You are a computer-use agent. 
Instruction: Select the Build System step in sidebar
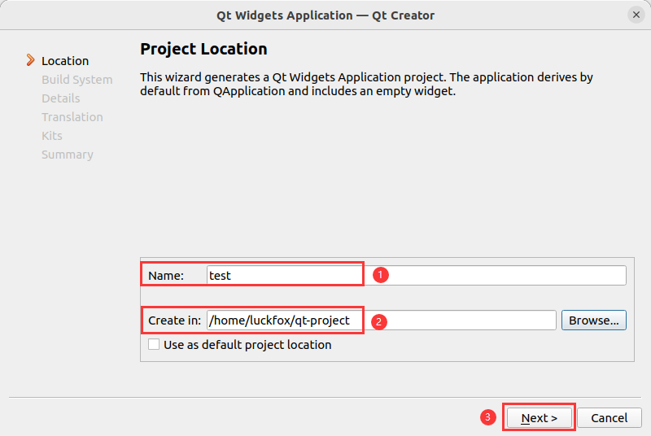tap(77, 80)
